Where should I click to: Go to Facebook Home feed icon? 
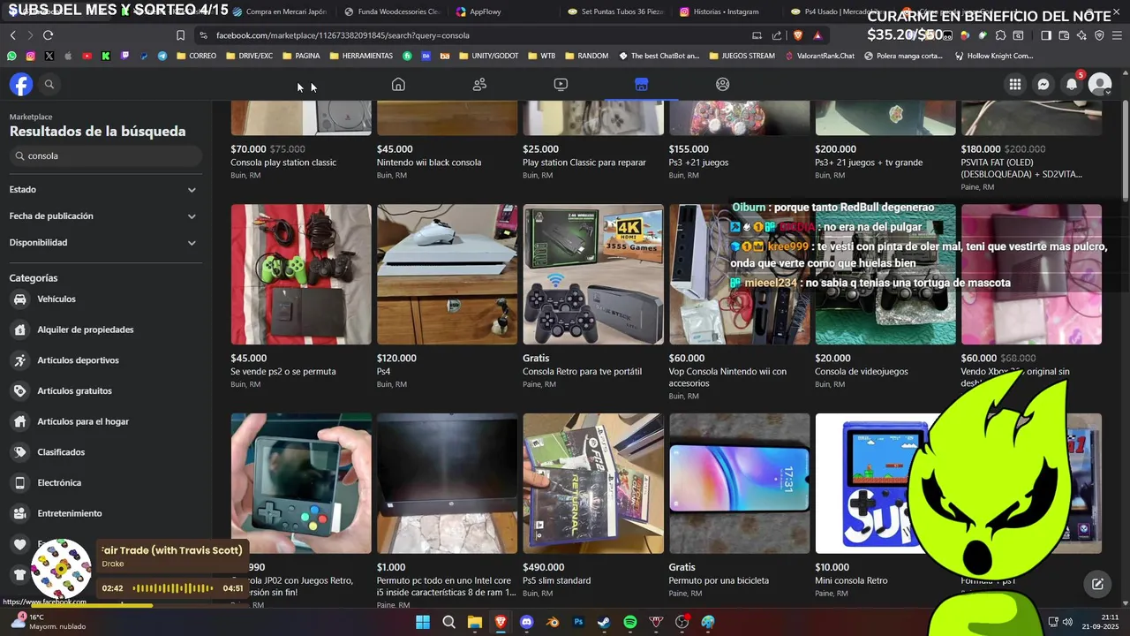(398, 84)
